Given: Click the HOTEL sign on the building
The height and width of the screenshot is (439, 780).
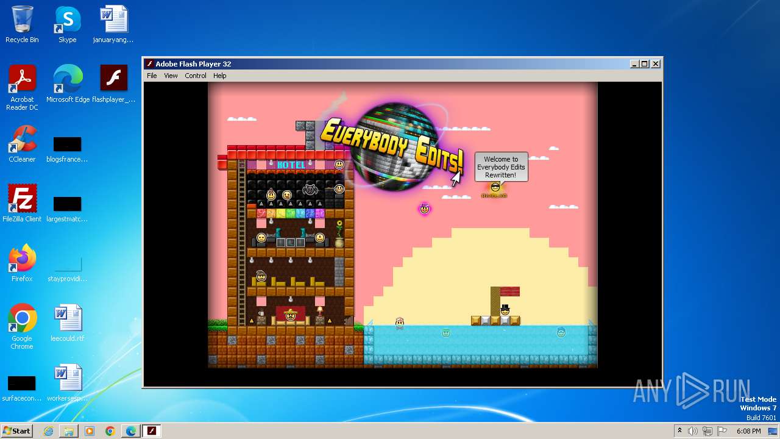Looking at the screenshot, I should (x=291, y=165).
